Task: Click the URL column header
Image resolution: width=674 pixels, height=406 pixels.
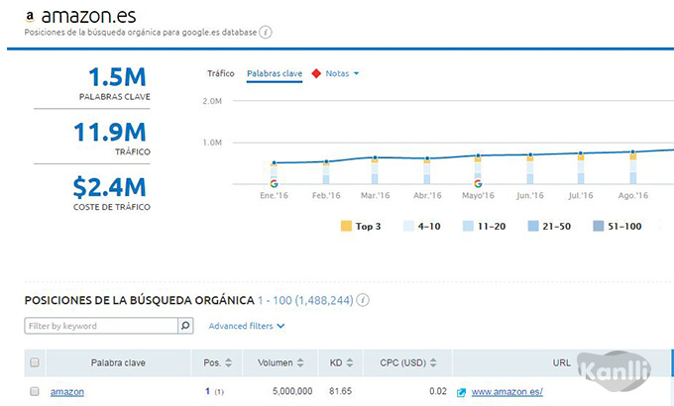Action: [561, 362]
